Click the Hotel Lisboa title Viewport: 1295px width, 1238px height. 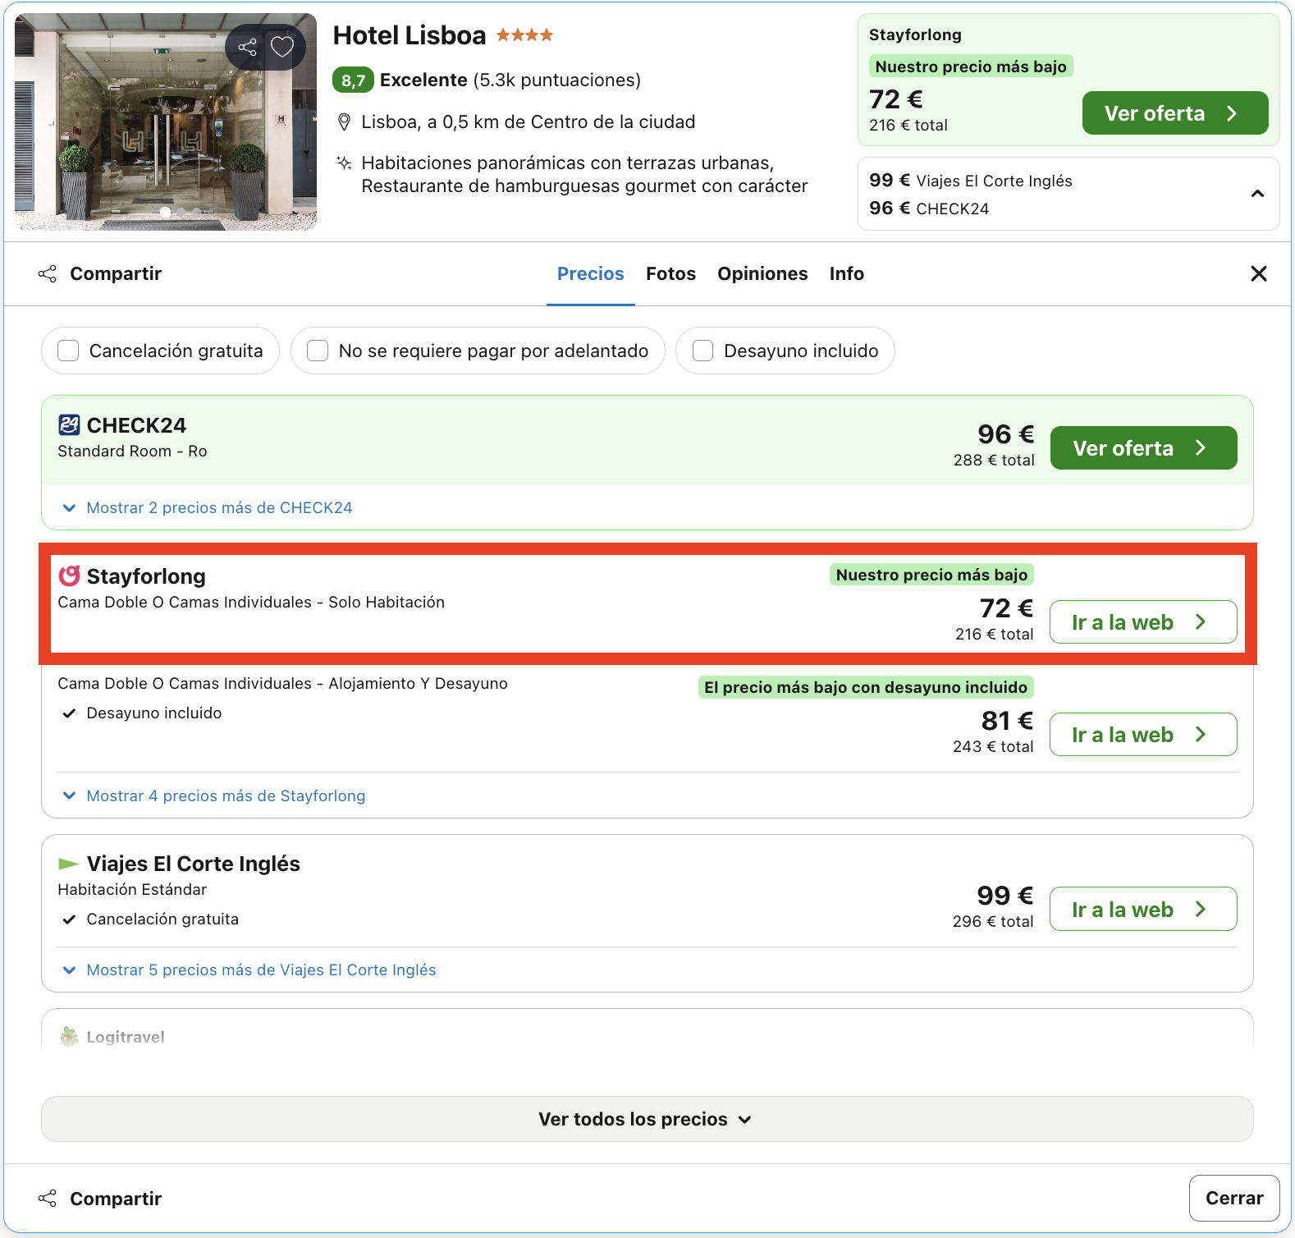tap(410, 35)
